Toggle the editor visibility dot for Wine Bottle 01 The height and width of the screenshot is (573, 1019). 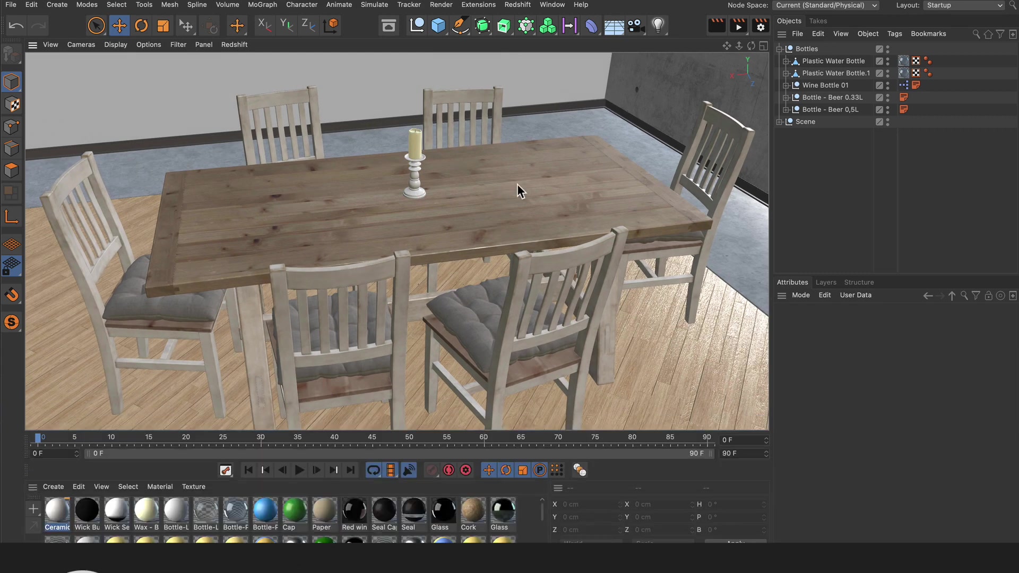click(x=888, y=83)
